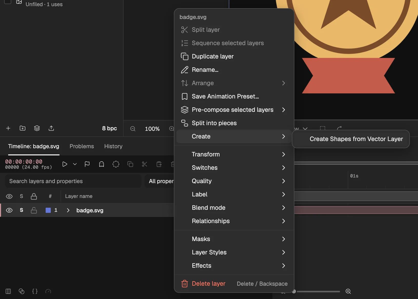Toggle the eye column header
Viewport: 418px width, 299px height.
[9, 196]
